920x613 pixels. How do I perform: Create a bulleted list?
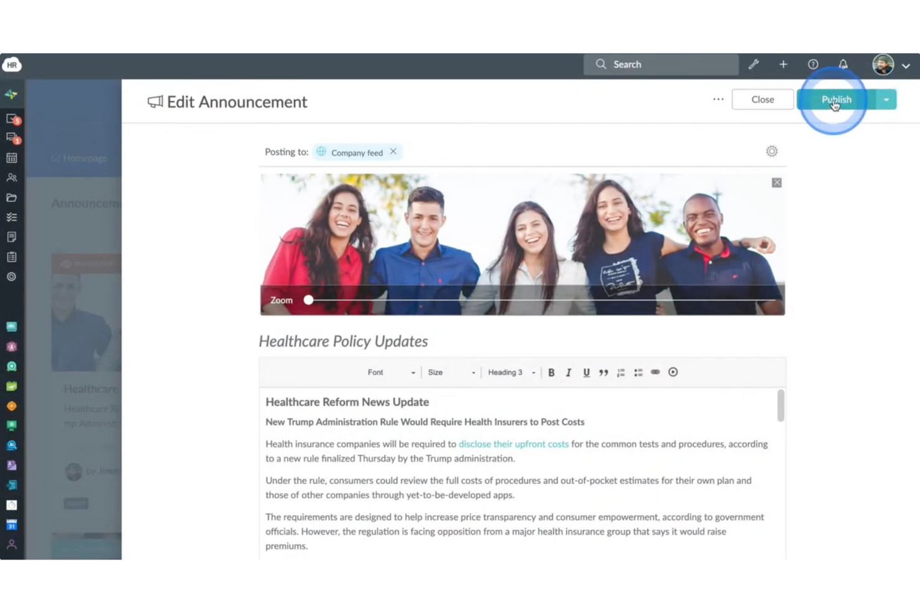point(638,372)
